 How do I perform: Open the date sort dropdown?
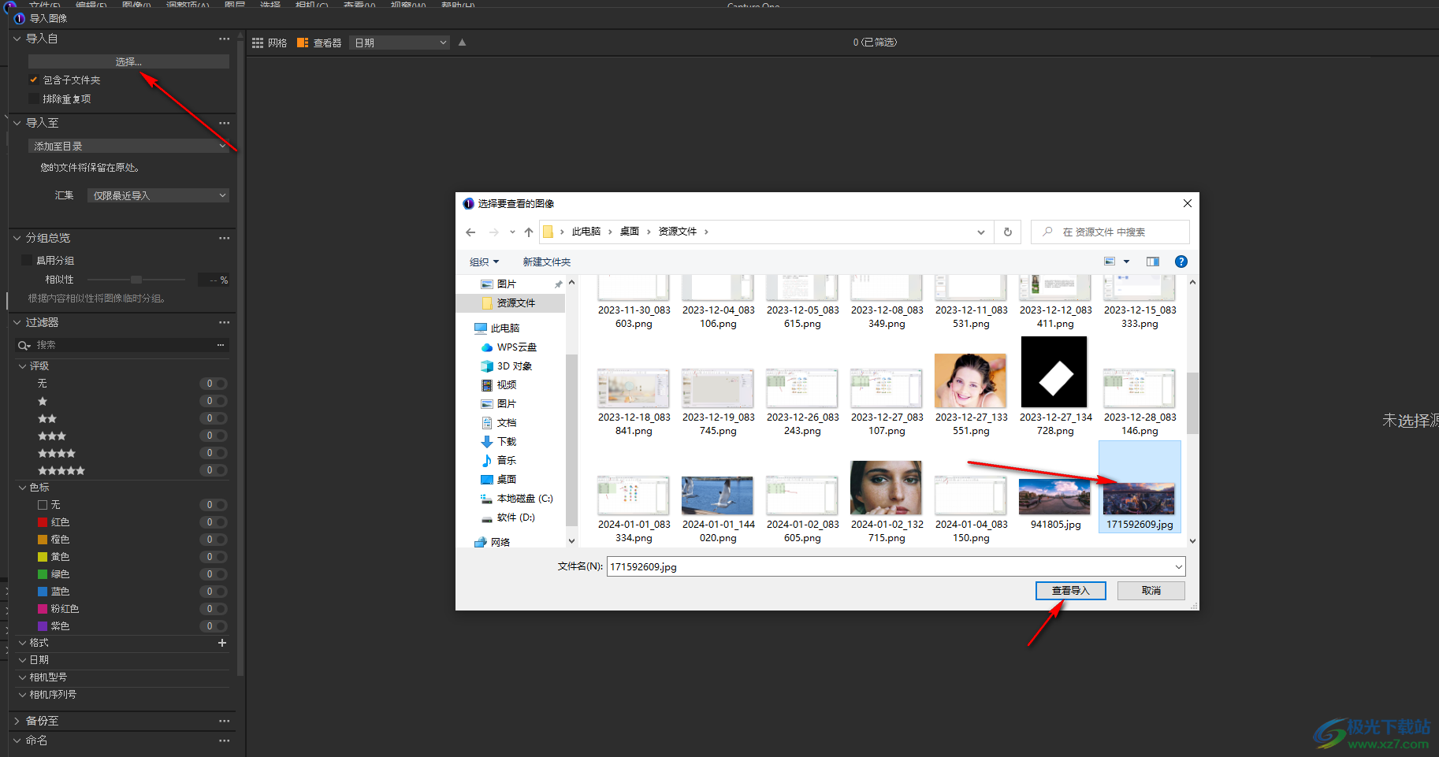click(400, 43)
